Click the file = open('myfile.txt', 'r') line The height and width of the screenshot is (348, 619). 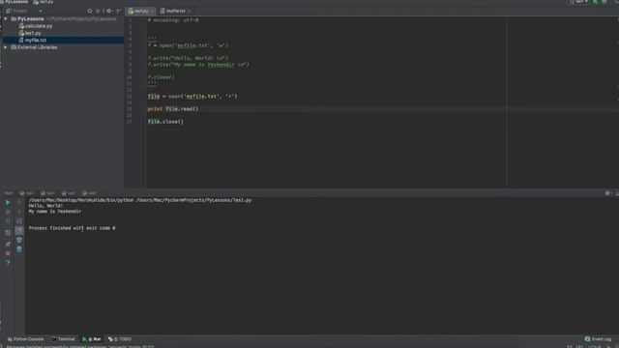click(192, 97)
